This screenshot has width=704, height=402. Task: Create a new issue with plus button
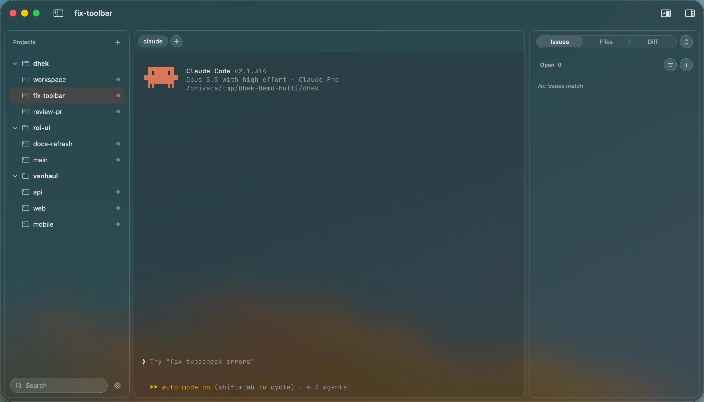tap(686, 65)
